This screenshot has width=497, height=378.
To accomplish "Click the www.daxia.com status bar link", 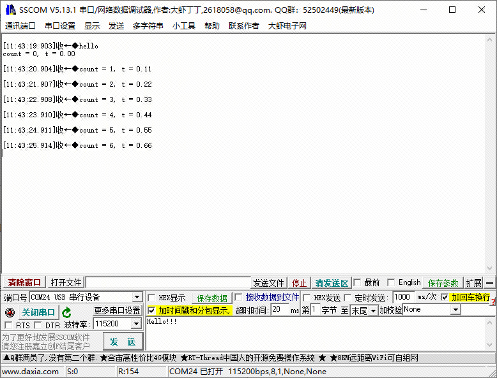I will (30, 372).
